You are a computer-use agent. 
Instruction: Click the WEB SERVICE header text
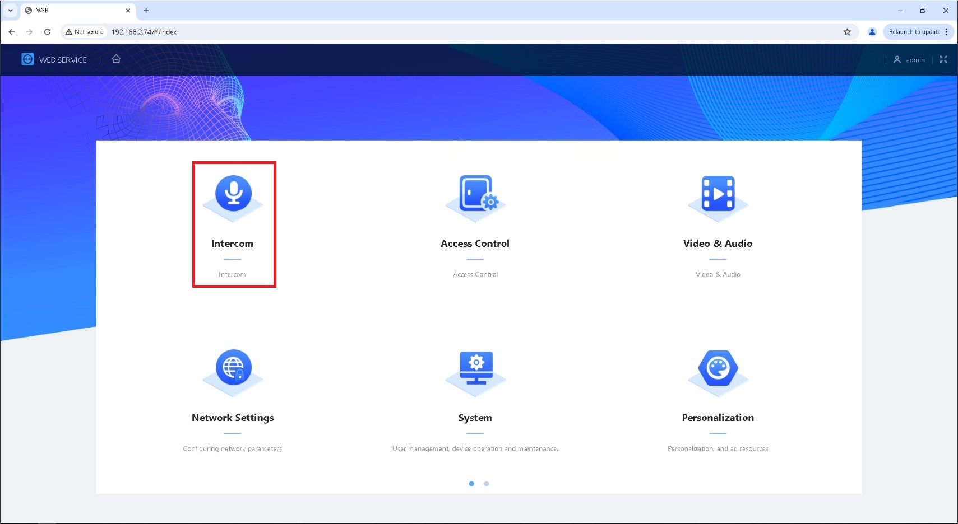(63, 60)
